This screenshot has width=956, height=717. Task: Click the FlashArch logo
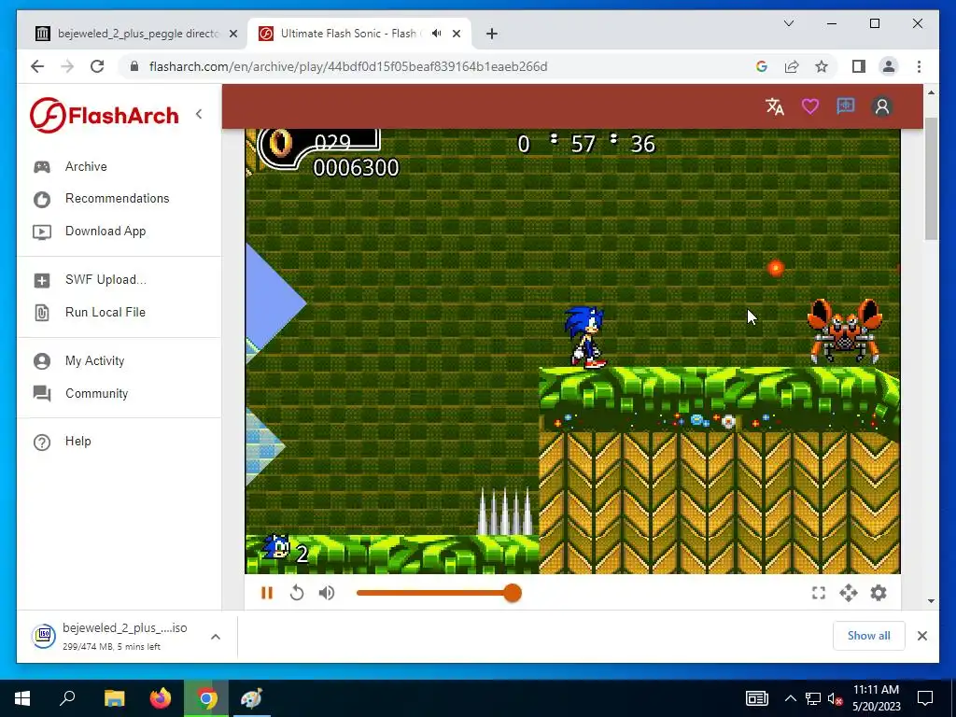tap(105, 115)
